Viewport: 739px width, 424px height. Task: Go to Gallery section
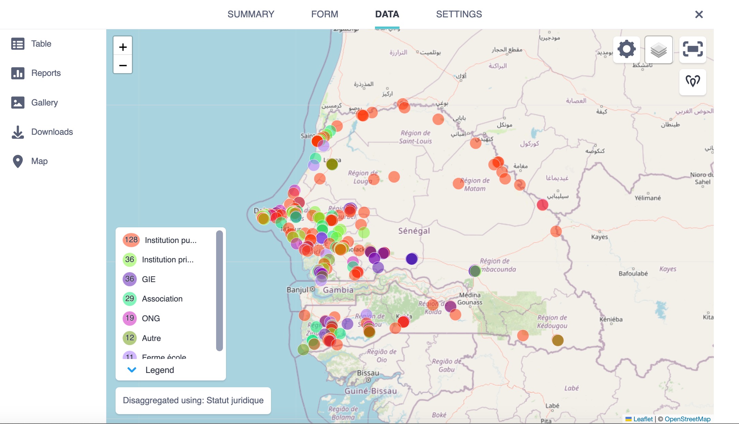point(44,102)
